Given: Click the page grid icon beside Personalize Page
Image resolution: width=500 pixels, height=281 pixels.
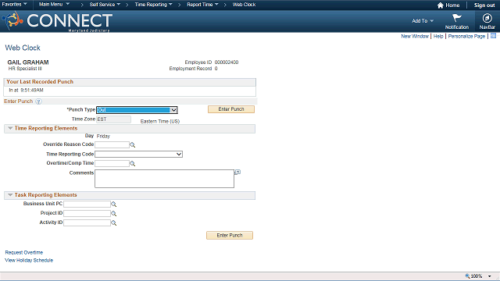Looking at the screenshot, I should 493,36.
